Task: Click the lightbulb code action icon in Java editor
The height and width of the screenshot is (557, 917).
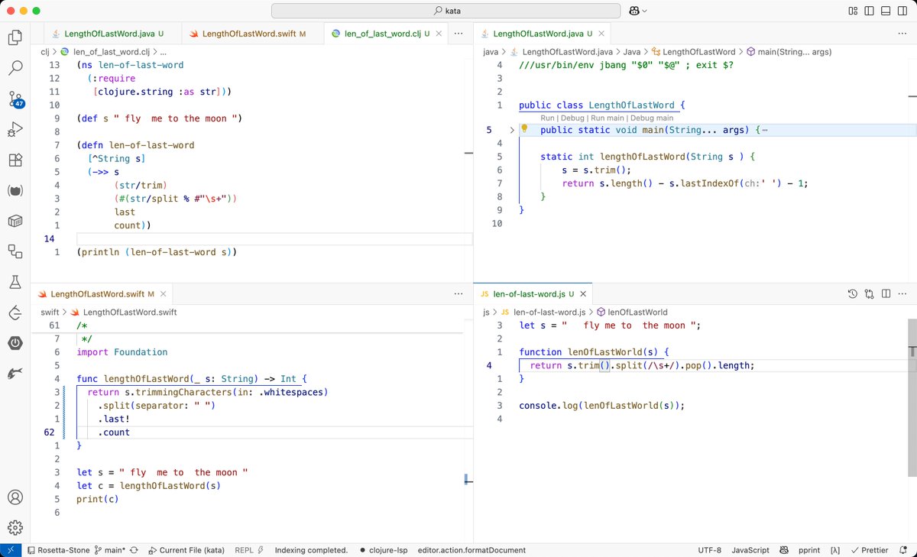Action: pos(524,129)
